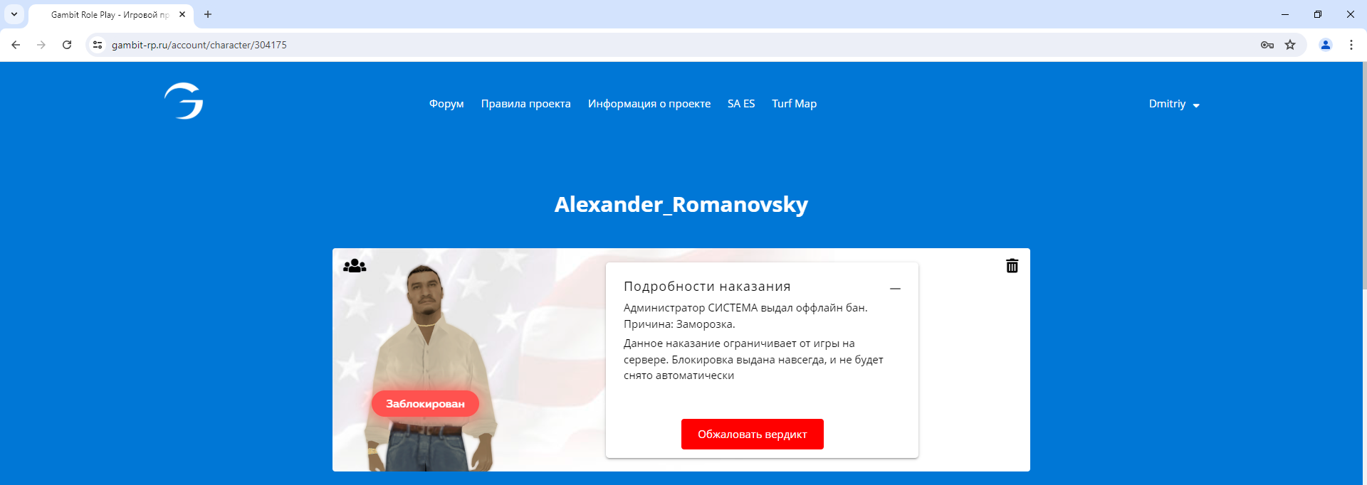Open Chrome three-dot menu

point(1351,45)
